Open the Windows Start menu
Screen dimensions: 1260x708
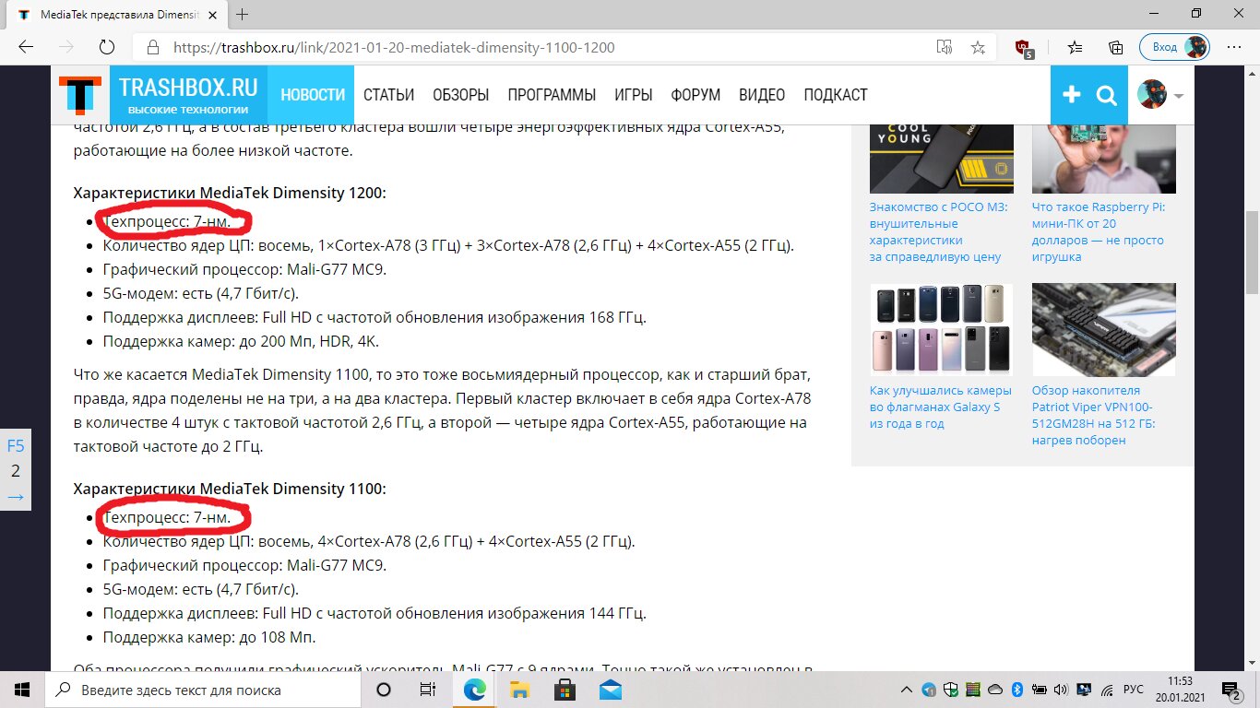pyautogui.click(x=22, y=690)
